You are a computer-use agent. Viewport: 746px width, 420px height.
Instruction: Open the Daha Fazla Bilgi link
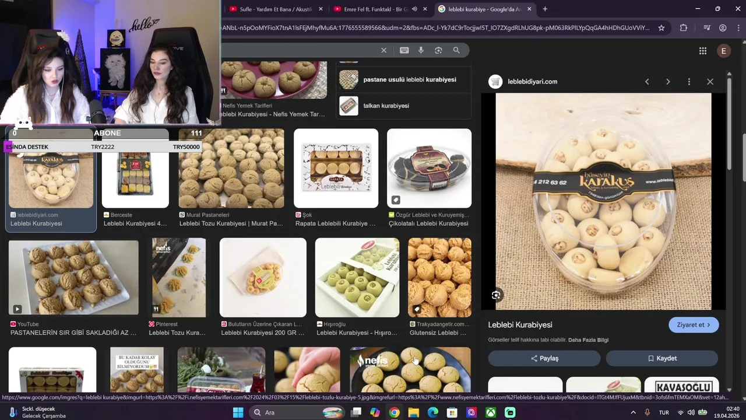coord(588,339)
